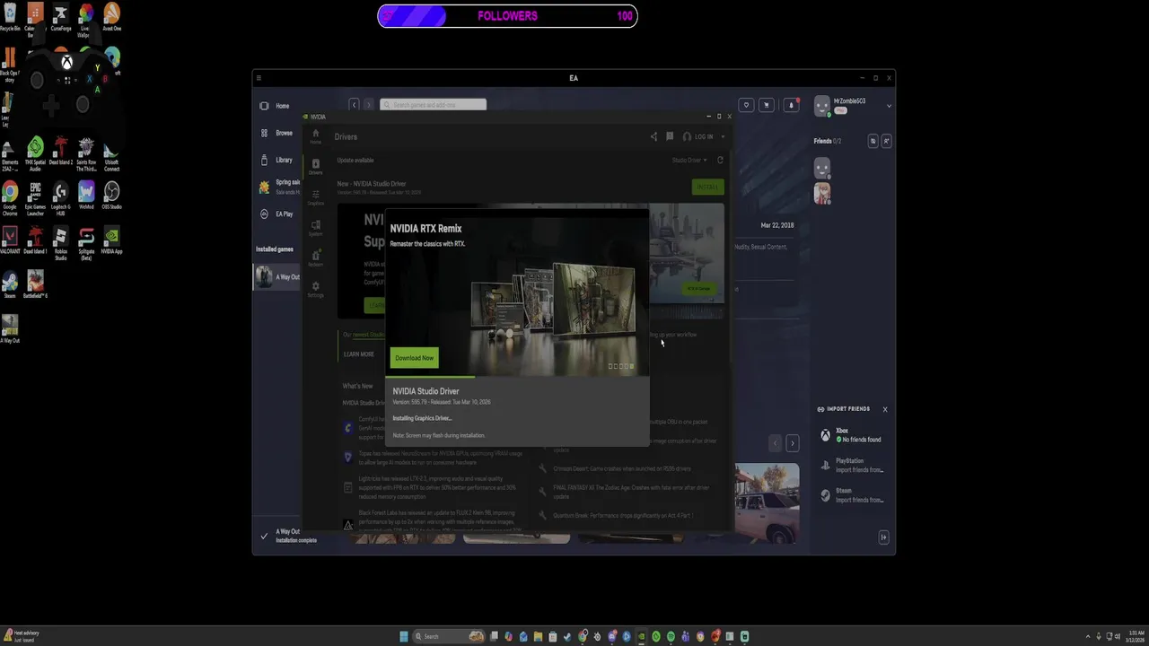The width and height of the screenshot is (1149, 646).
Task: Open Spring sale in EA sidebar
Action: click(x=279, y=187)
